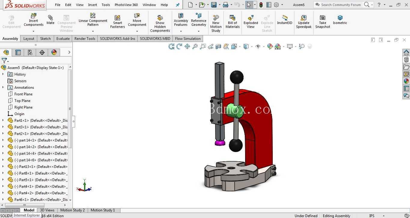
Task: Open the ConfigurationManager tab icon
Action: [x=30, y=52]
